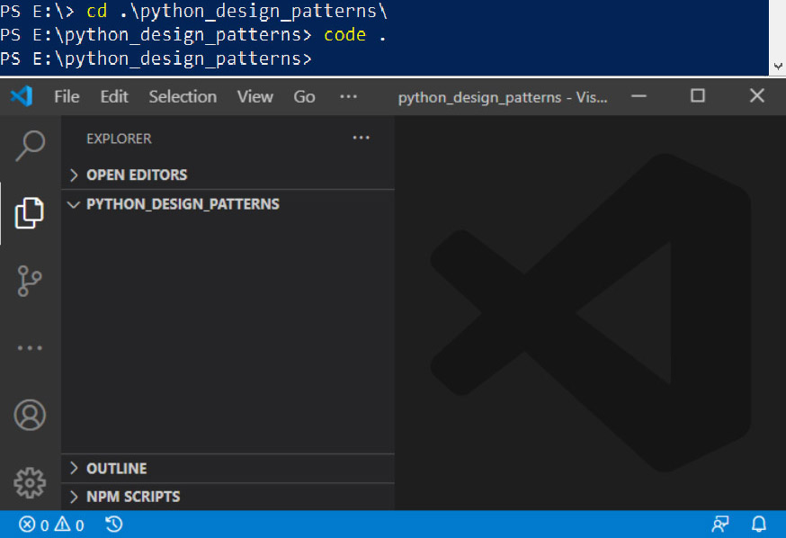This screenshot has height=538, width=786.
Task: Open the File menu
Action: pos(66,96)
